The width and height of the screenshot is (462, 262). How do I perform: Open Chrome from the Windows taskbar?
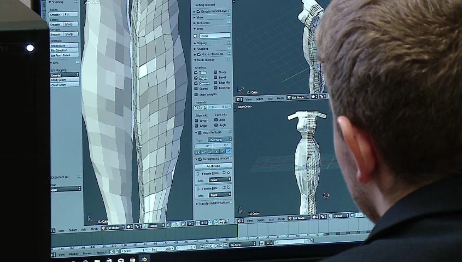point(133,260)
